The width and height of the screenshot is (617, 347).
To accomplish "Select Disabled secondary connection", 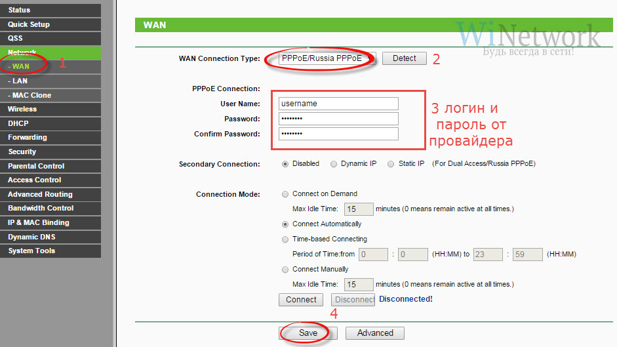I will coord(285,164).
